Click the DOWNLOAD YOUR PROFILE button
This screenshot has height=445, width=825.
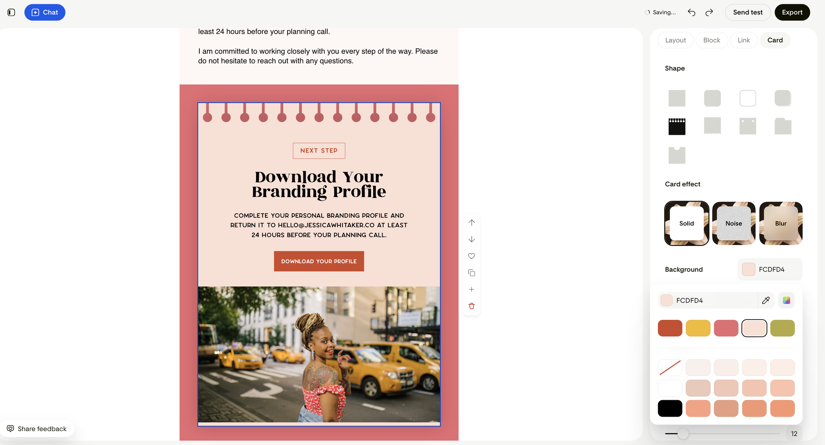pos(319,261)
